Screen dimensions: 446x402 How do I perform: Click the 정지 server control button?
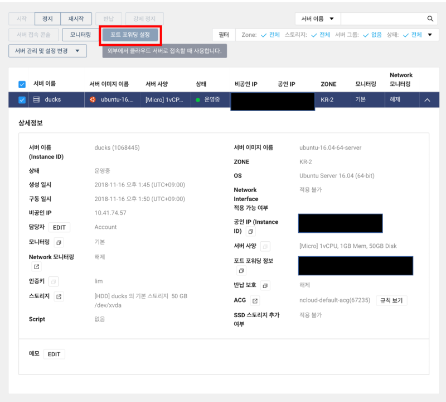[47, 18]
